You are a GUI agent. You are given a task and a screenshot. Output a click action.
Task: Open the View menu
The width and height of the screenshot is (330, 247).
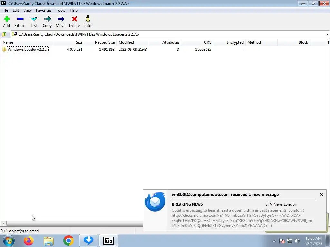pos(28,10)
